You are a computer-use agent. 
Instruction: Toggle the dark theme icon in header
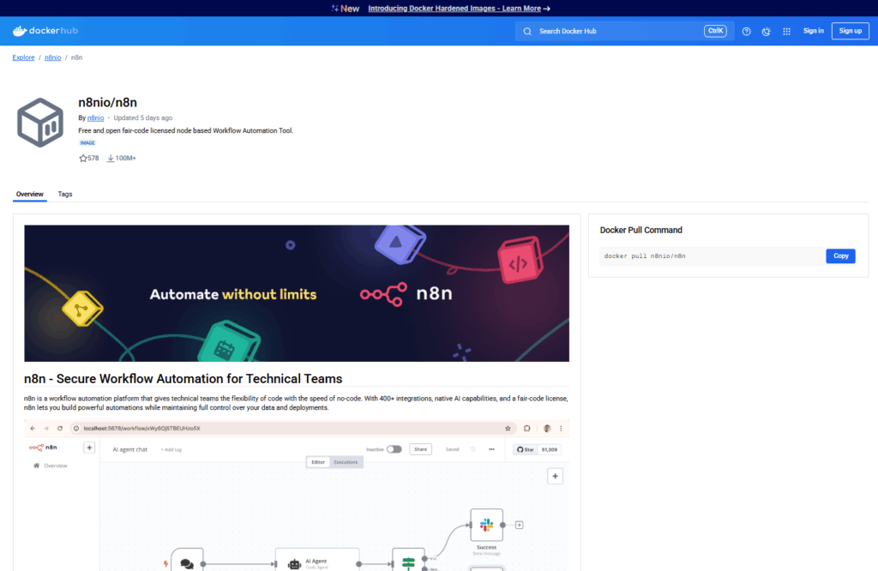click(766, 32)
